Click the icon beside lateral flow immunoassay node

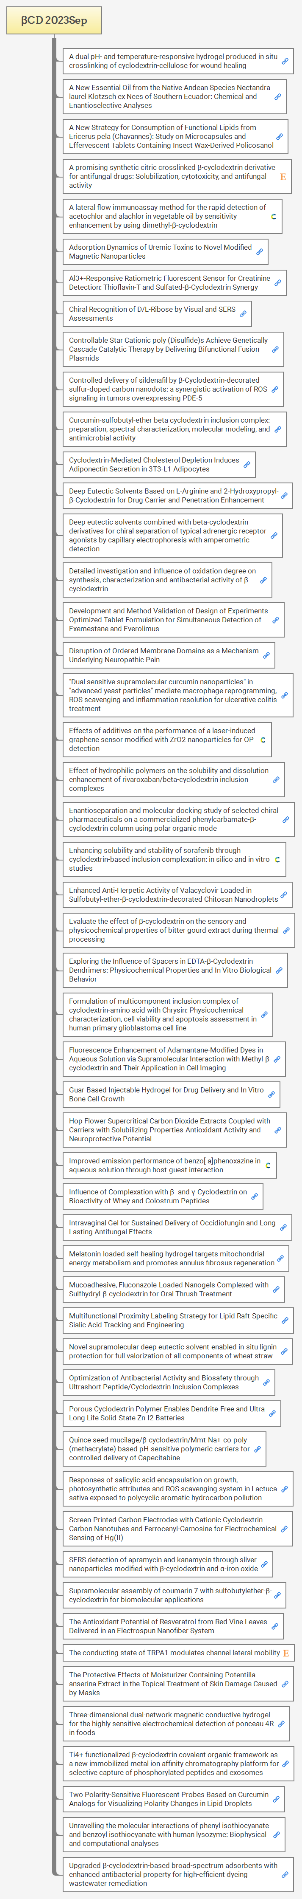[273, 217]
